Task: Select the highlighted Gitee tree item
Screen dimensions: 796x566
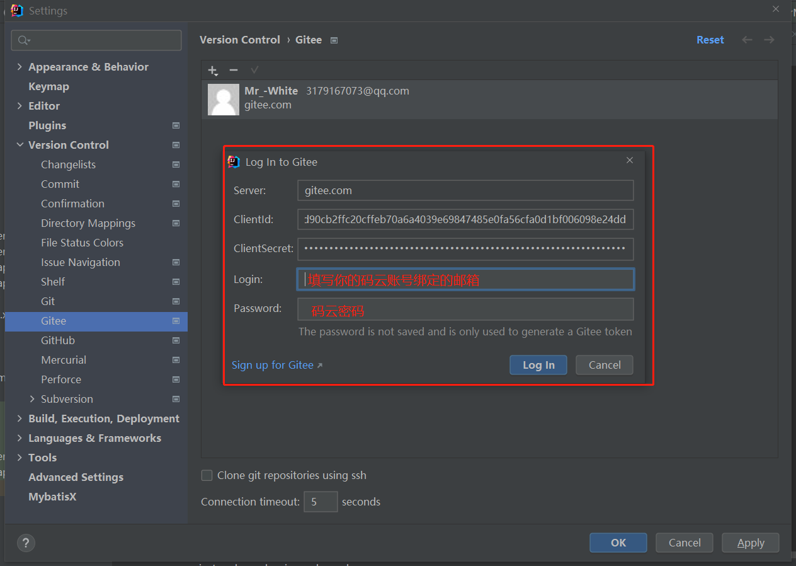Action: click(96, 321)
